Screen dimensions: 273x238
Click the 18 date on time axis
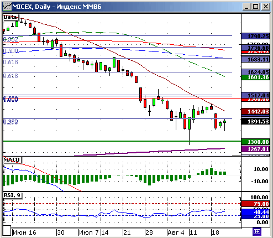tap(216, 232)
